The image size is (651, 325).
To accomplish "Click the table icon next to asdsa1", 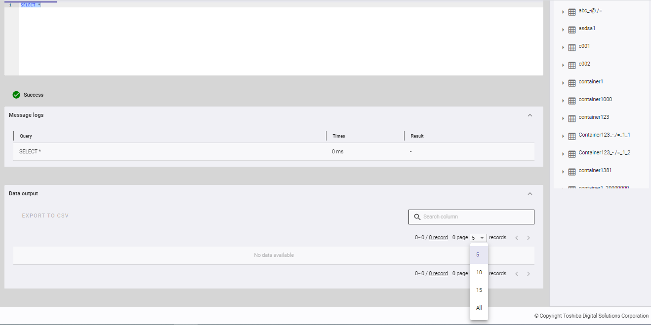I will [572, 30].
